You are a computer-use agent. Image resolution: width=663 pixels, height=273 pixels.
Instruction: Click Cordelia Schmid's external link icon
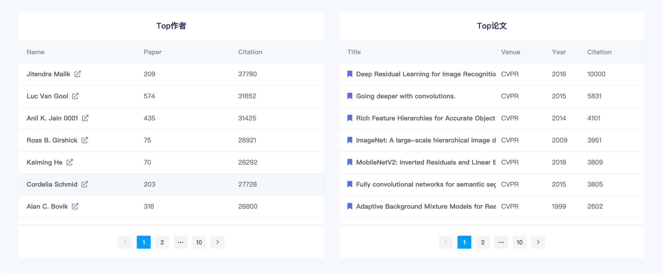point(85,184)
